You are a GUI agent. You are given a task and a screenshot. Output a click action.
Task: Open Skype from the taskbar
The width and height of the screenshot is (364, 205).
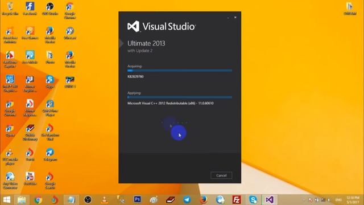coord(253,200)
